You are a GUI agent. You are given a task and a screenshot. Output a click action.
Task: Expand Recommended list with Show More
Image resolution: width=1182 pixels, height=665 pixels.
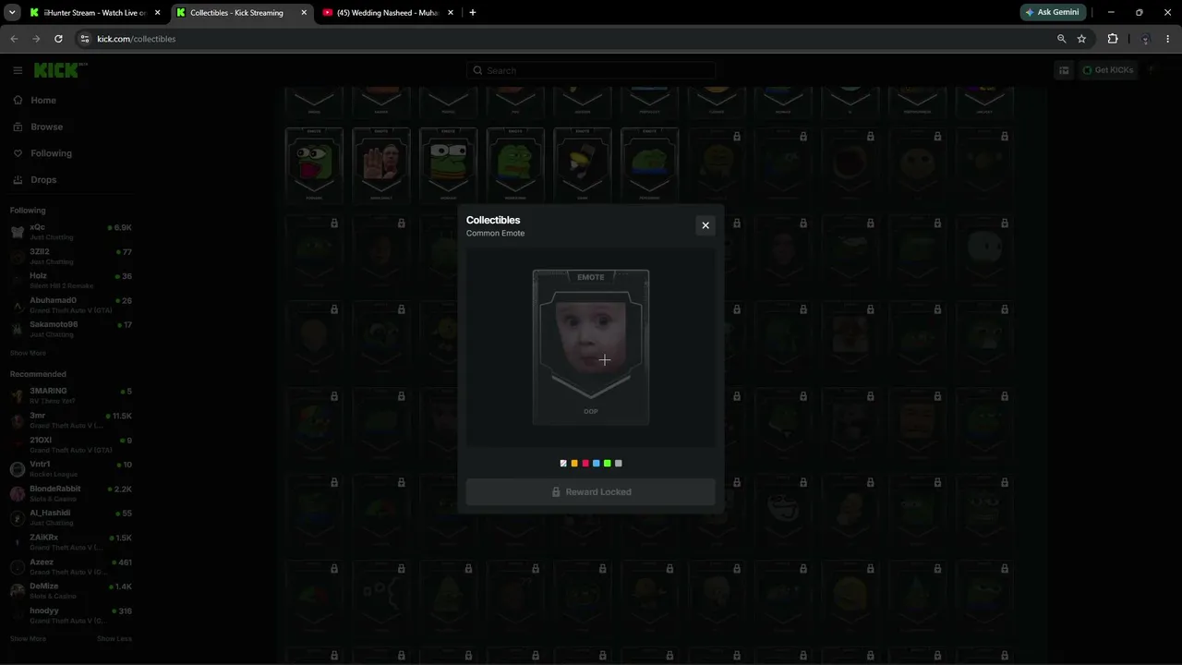pyautogui.click(x=28, y=639)
